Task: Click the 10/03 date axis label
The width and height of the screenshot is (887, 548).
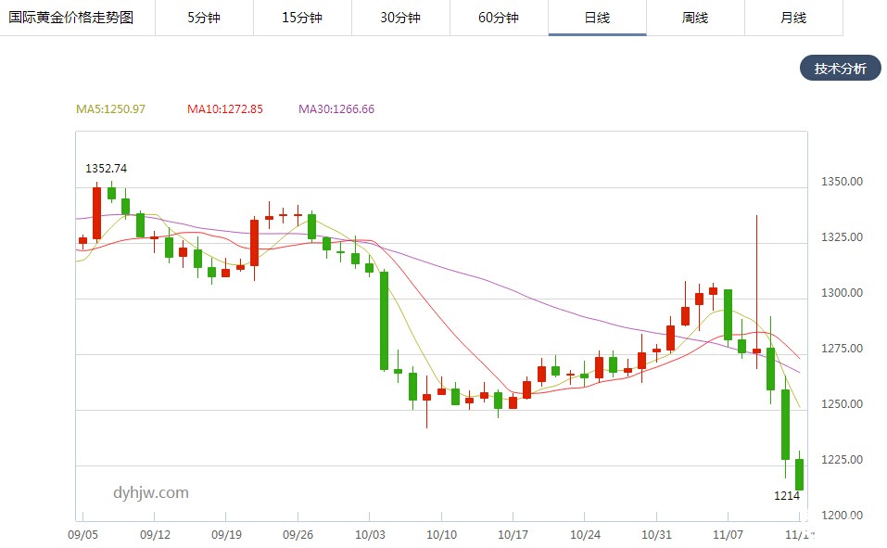Action: [x=370, y=535]
